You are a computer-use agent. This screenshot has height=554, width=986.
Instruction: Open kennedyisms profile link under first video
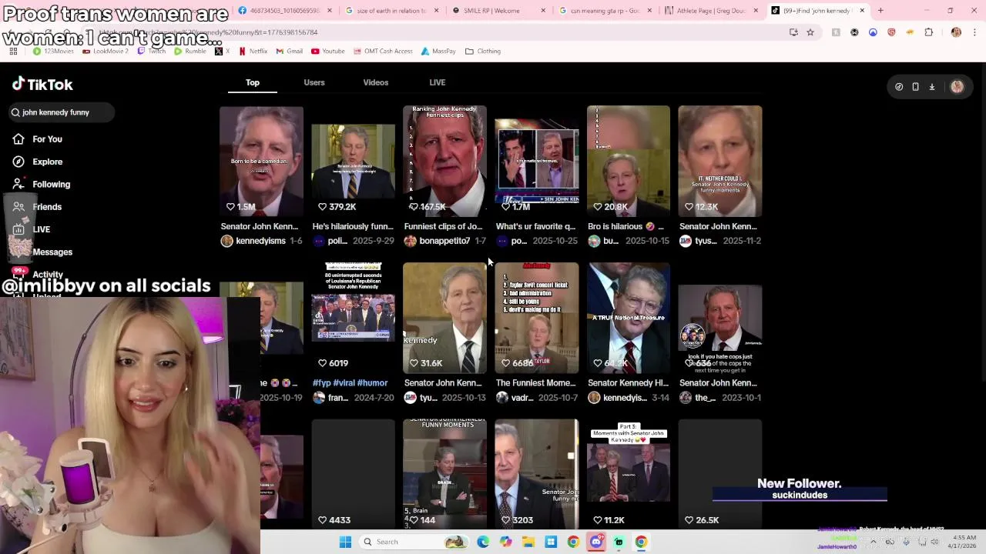pyautogui.click(x=260, y=241)
